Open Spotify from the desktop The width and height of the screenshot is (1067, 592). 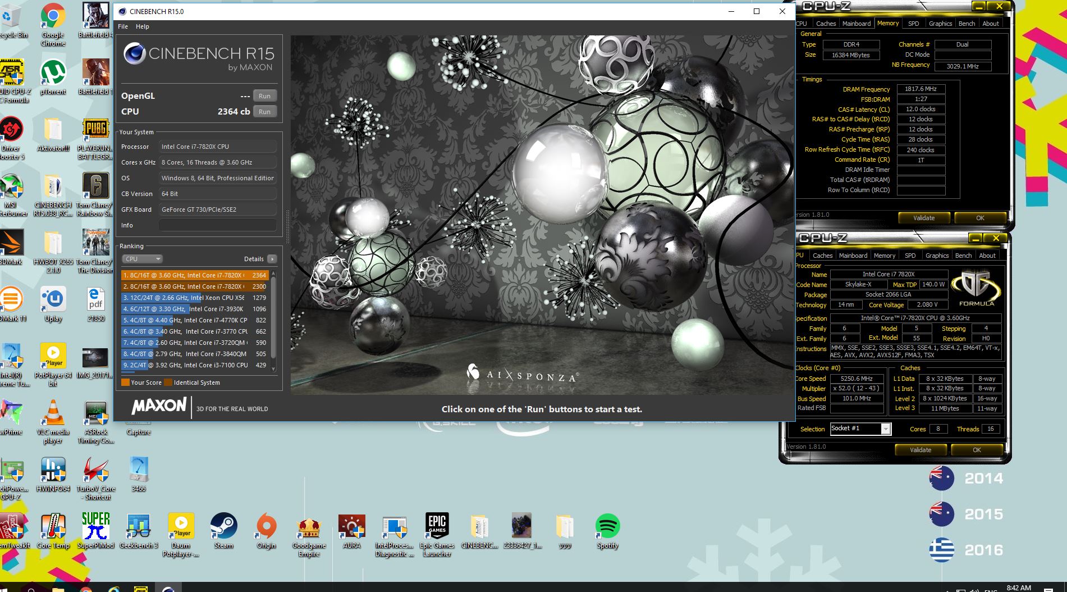coord(607,531)
